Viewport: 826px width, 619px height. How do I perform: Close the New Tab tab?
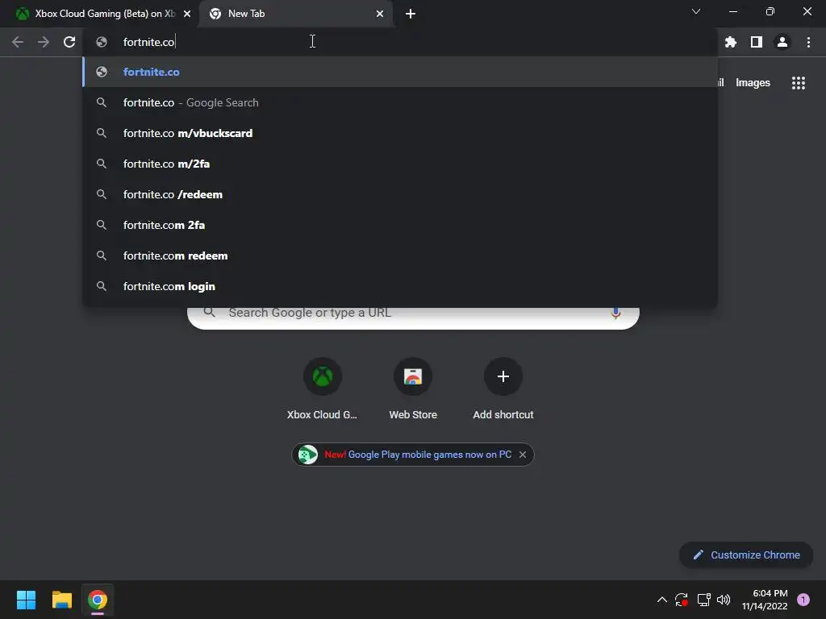tap(380, 14)
